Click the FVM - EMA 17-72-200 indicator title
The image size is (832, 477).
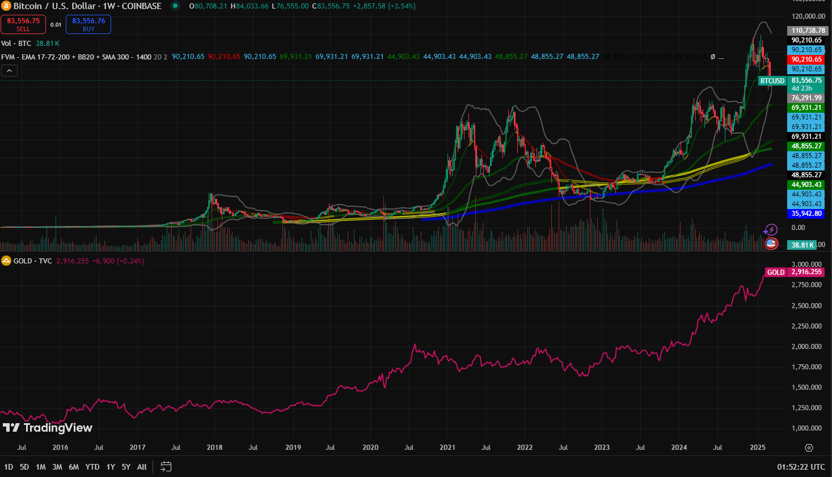pos(76,57)
